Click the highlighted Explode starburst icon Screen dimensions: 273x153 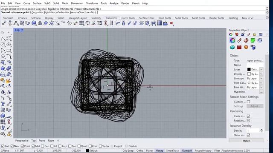pos(9,80)
